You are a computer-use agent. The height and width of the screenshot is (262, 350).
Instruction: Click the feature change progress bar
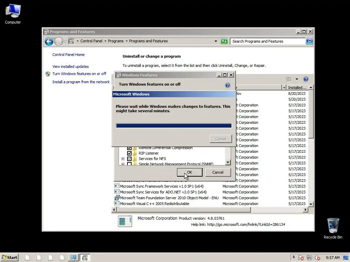coord(174,126)
